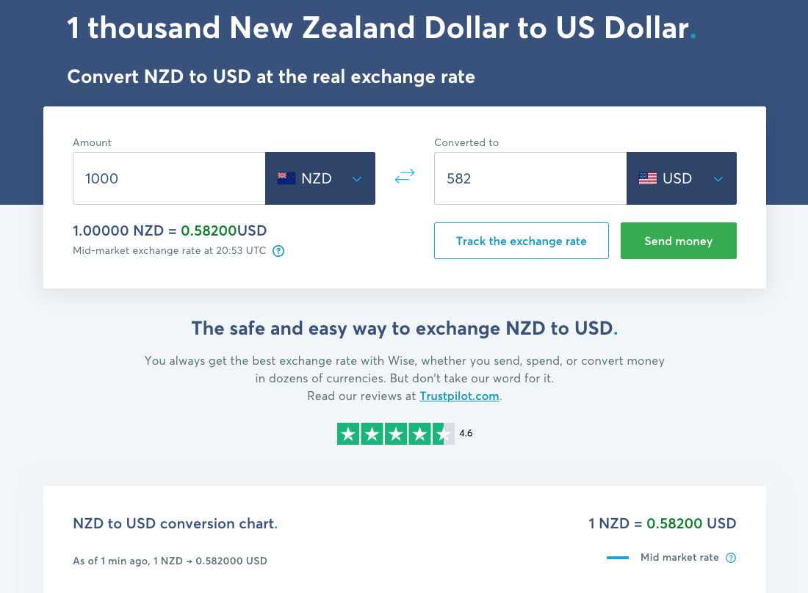Open the mid-market rate help tooltip icon
808x593 pixels.
[x=278, y=251]
